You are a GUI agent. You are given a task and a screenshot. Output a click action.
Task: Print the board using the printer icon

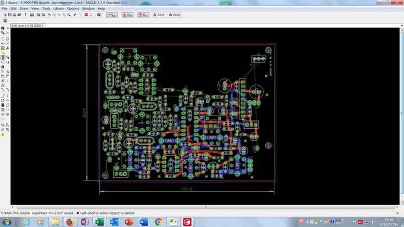(x=15, y=15)
